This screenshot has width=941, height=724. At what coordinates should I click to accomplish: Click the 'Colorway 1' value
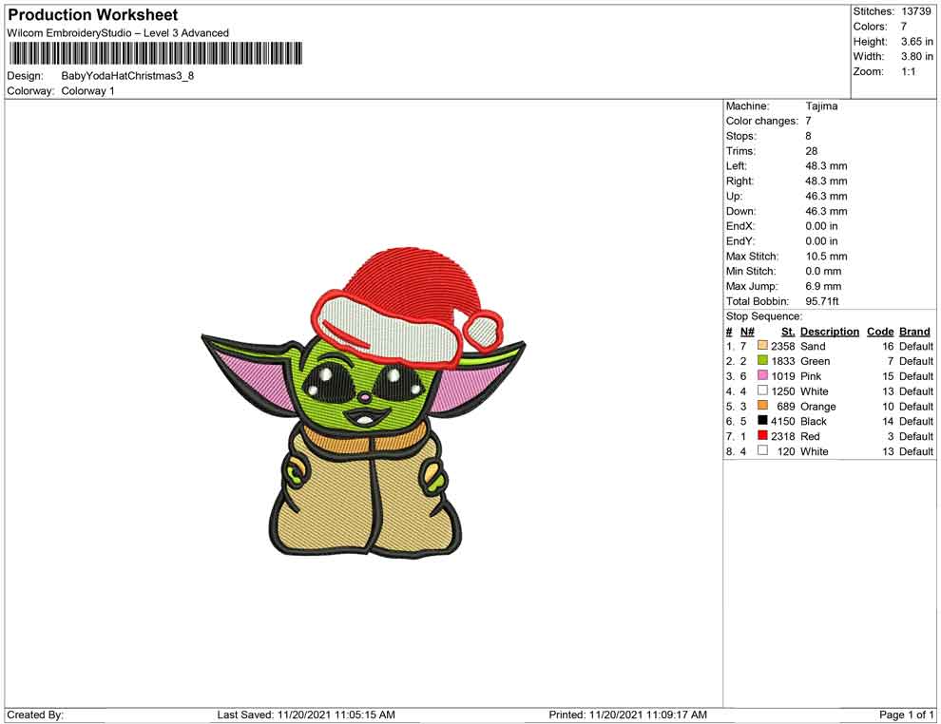(87, 91)
